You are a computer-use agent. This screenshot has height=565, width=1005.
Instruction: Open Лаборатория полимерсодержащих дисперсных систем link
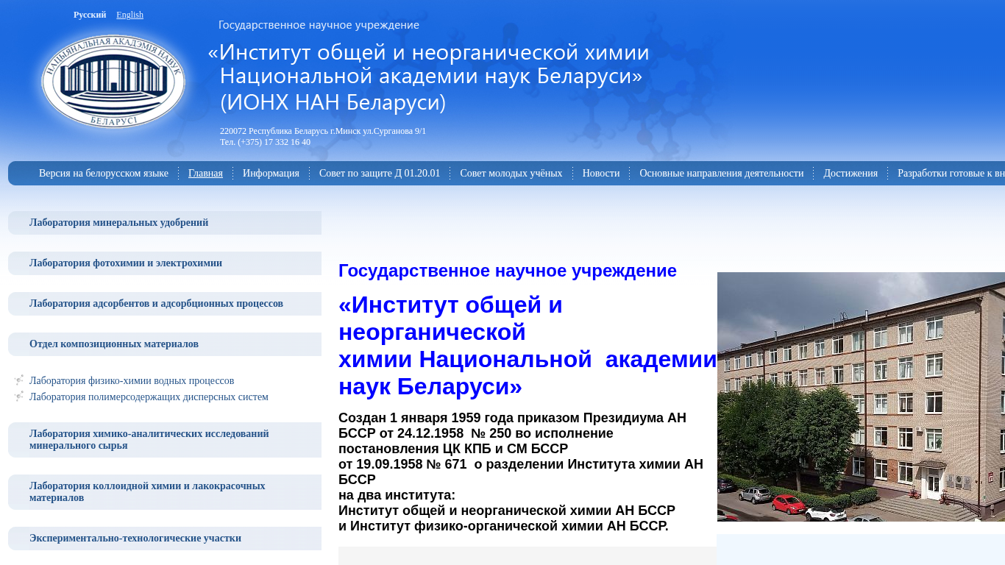[x=149, y=397]
